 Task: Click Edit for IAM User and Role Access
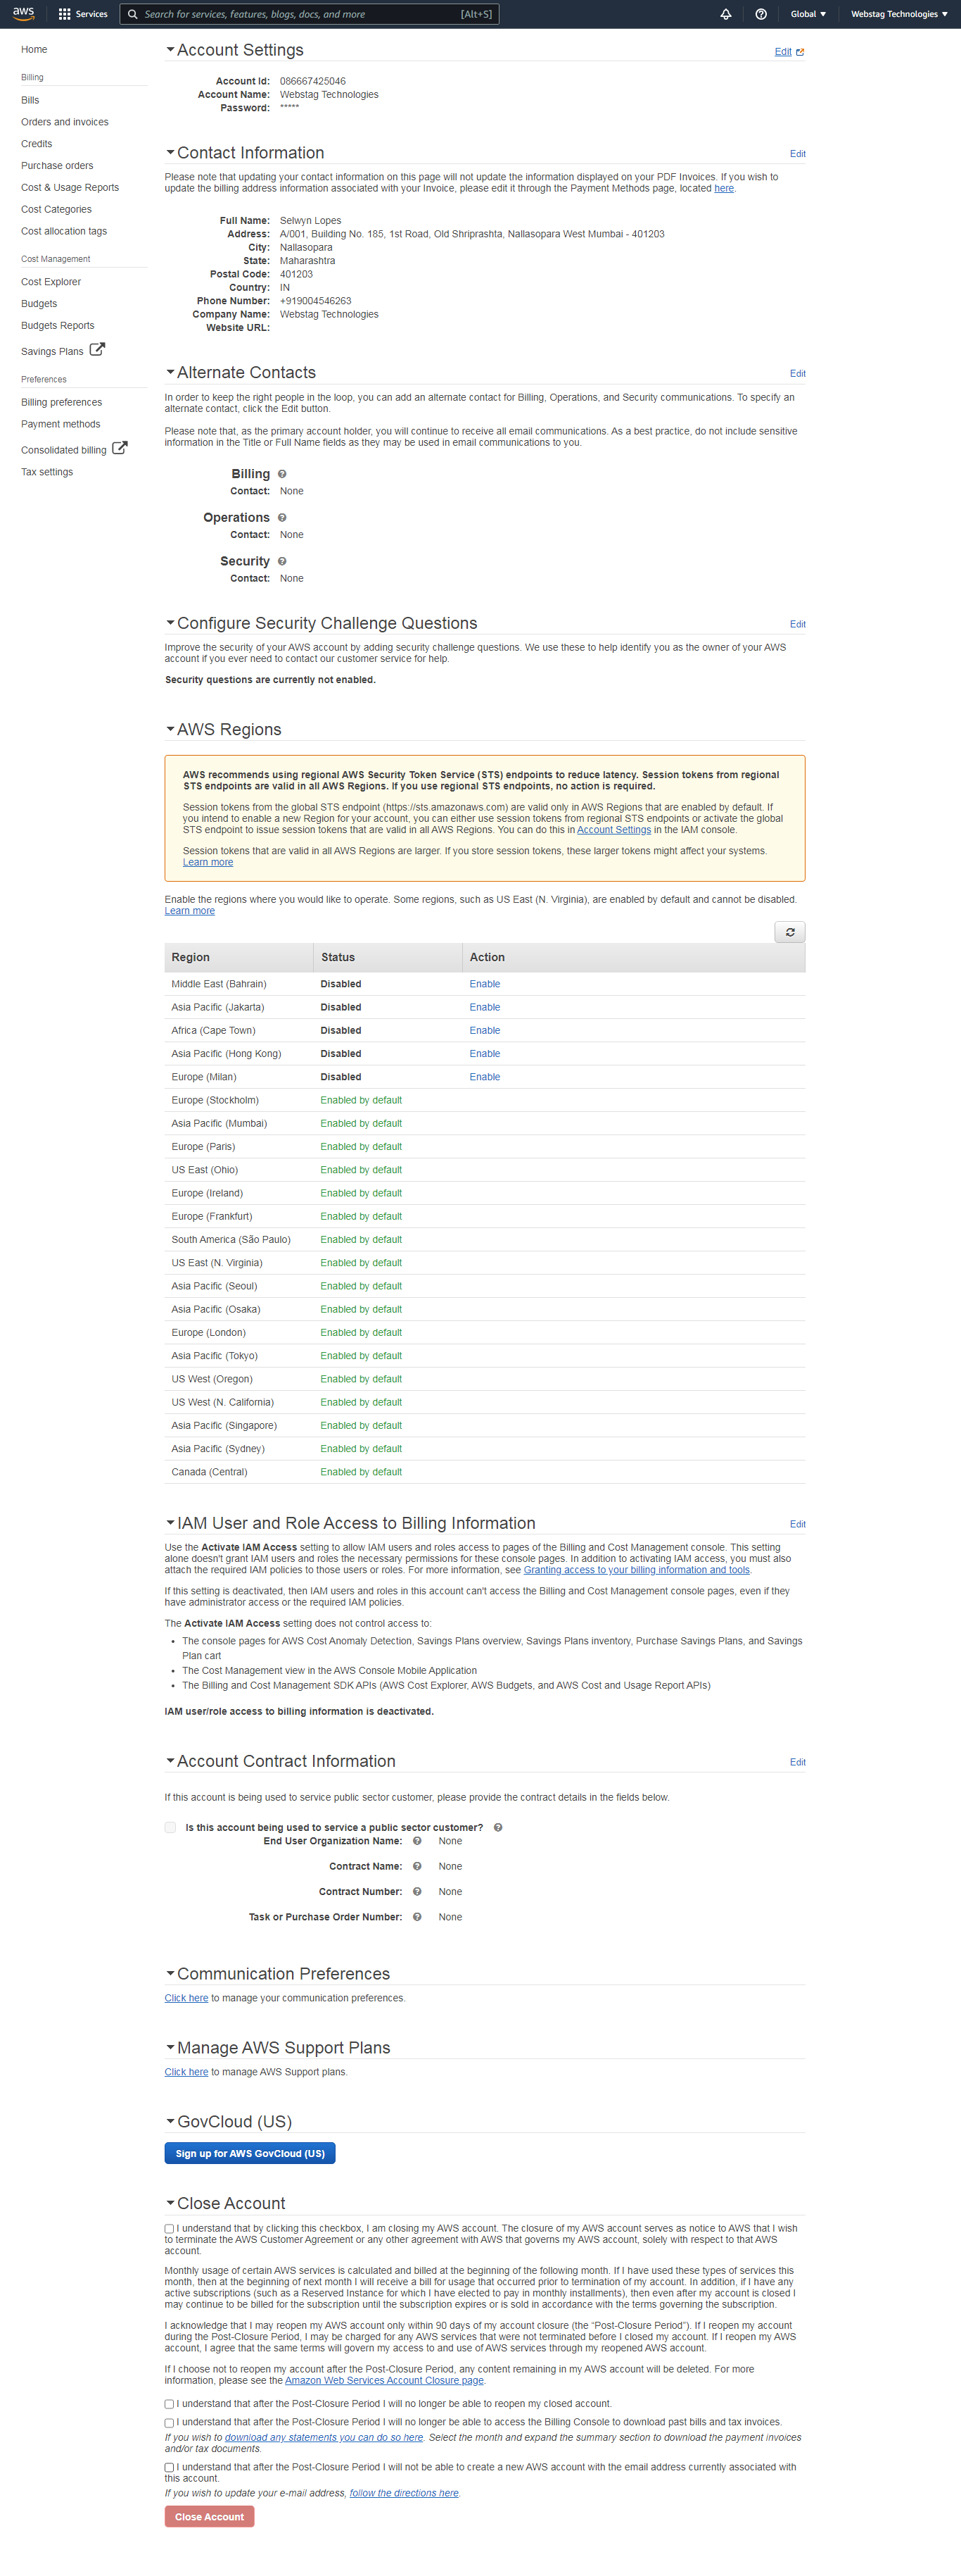pyautogui.click(x=797, y=1524)
